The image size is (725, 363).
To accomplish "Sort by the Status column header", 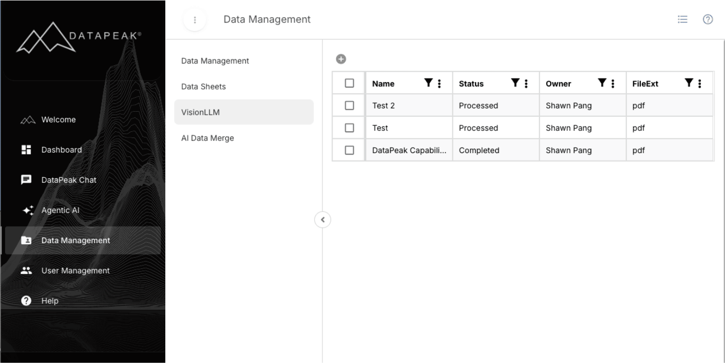I will pyautogui.click(x=471, y=84).
